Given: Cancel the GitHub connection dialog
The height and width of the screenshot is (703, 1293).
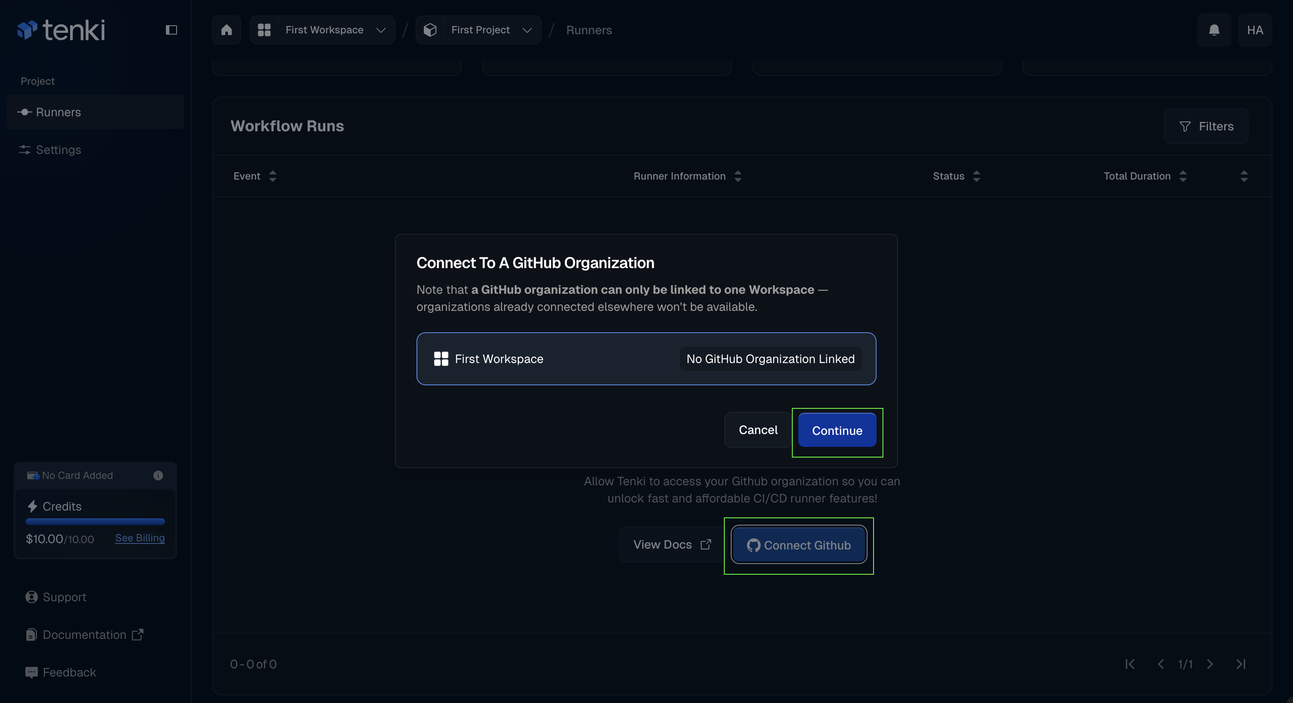Looking at the screenshot, I should point(758,430).
